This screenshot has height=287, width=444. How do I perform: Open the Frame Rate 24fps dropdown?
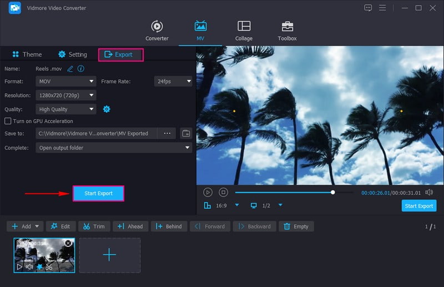pos(173,81)
